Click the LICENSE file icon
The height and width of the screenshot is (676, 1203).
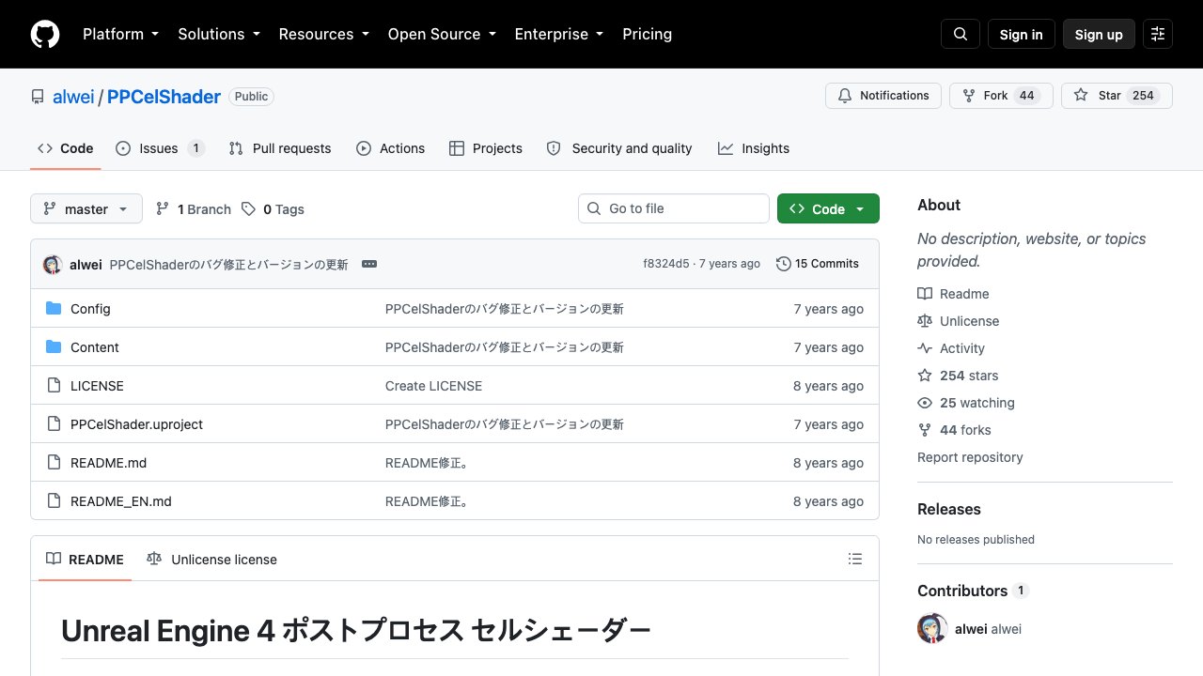(x=54, y=386)
